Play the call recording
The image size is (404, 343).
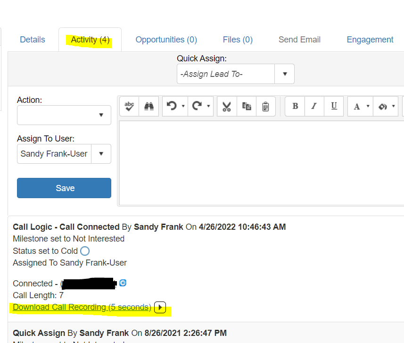160,307
